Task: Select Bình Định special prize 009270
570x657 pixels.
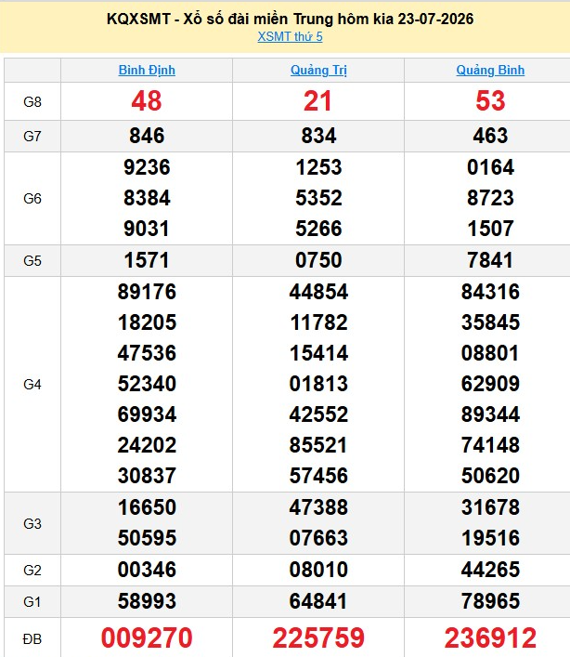Action: click(147, 637)
